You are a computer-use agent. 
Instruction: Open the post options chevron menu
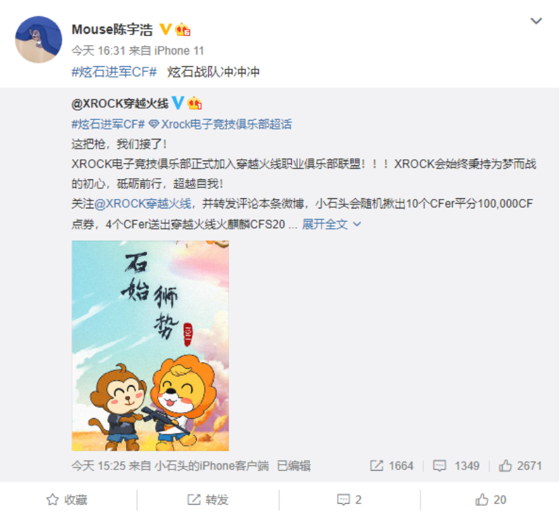pos(536,21)
